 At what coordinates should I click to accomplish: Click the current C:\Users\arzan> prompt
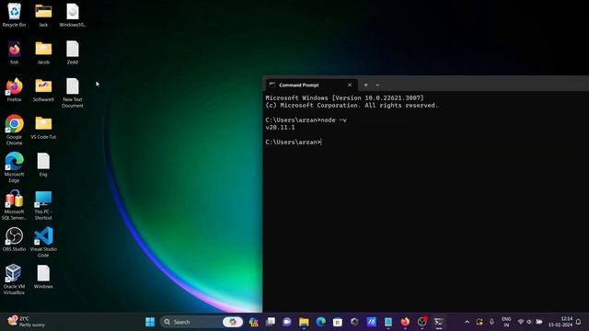click(294, 143)
